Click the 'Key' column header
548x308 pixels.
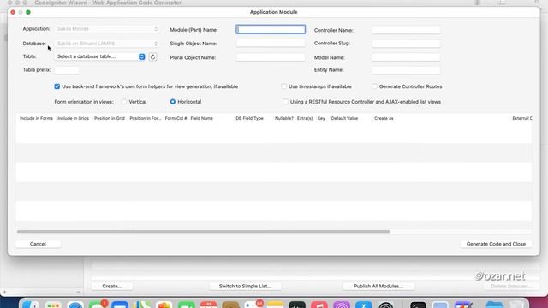click(x=321, y=118)
